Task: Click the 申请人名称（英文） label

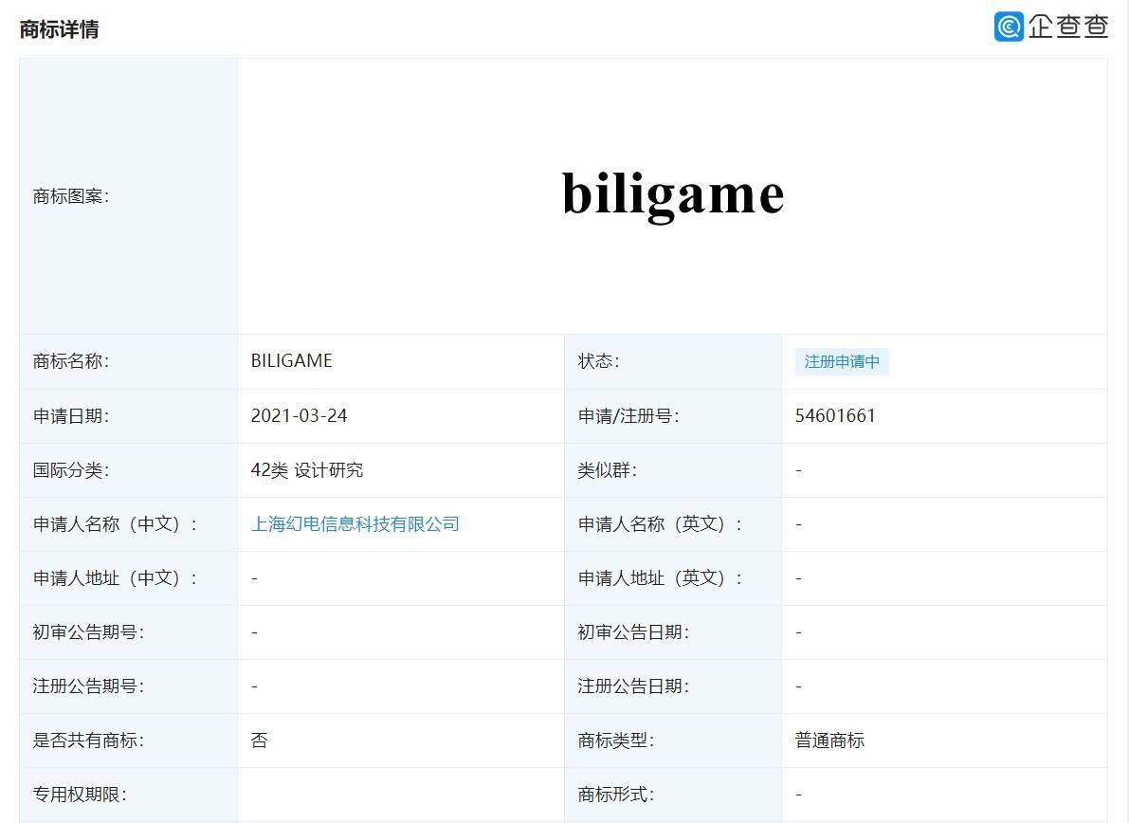Action: click(x=660, y=524)
